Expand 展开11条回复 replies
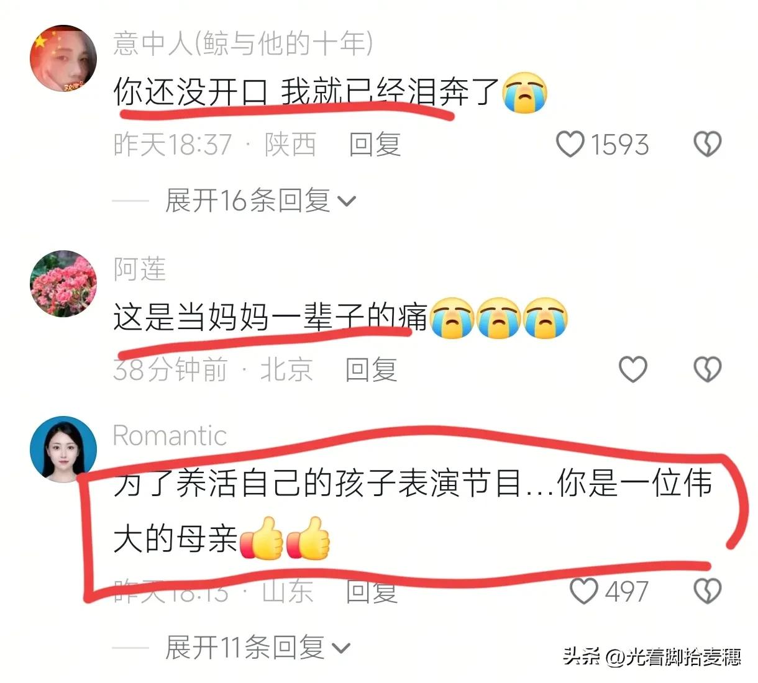 (257, 648)
